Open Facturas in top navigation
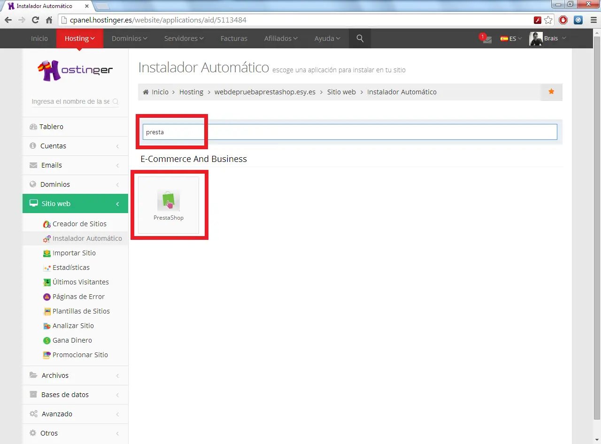 [x=234, y=38]
